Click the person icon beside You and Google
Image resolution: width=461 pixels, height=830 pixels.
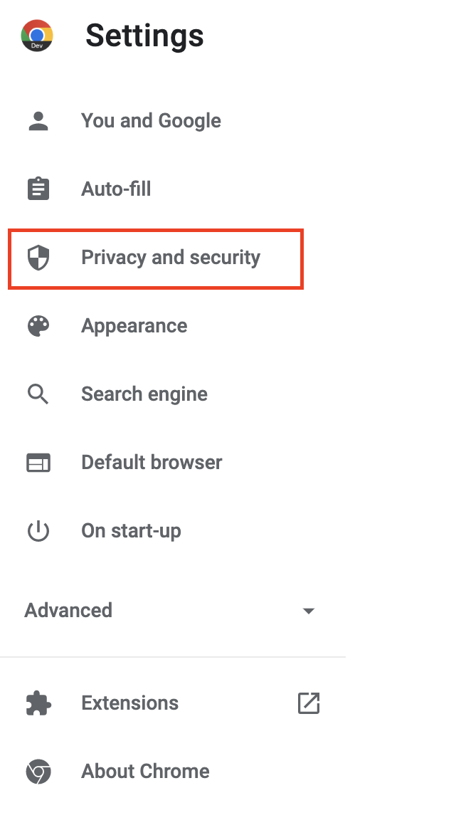click(x=38, y=121)
